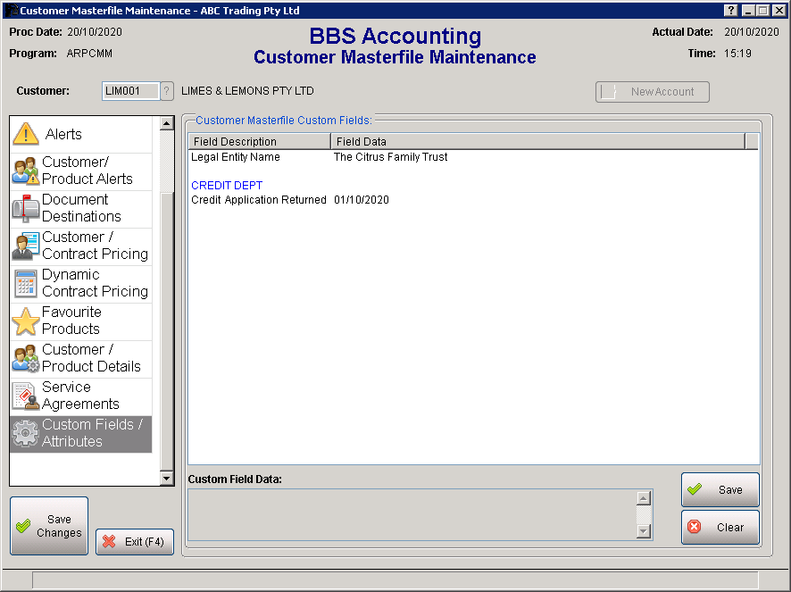Click the Dynamic Contract Pricing calculator icon
Image resolution: width=791 pixels, height=592 pixels.
pyautogui.click(x=26, y=283)
